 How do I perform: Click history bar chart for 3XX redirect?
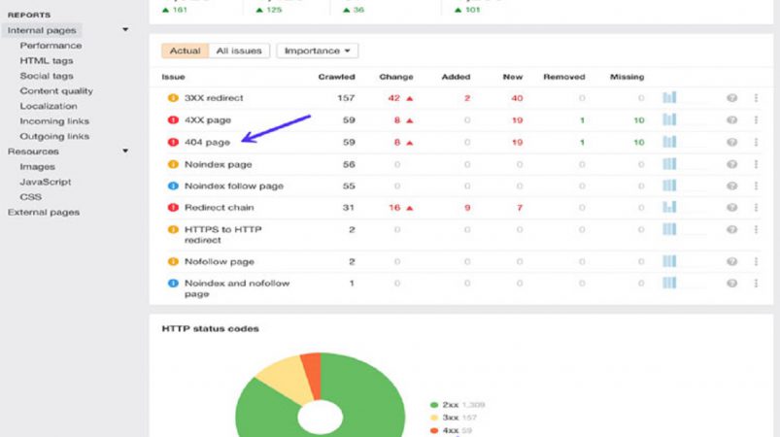(x=669, y=97)
